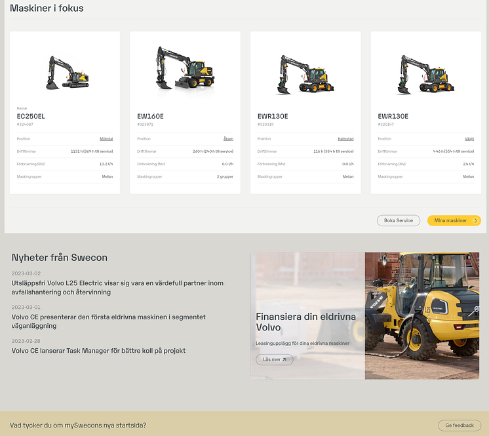Read news about Volvo L25 Electric avfallshantering
Screen dimensions: 489x436
click(117, 288)
